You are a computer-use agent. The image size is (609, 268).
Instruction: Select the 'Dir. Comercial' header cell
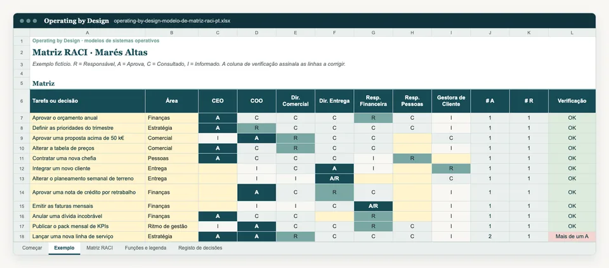[296, 101]
